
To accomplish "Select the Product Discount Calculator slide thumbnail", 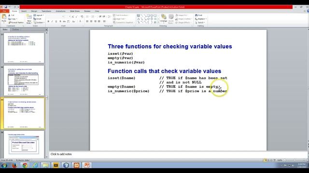I will click(x=24, y=145).
